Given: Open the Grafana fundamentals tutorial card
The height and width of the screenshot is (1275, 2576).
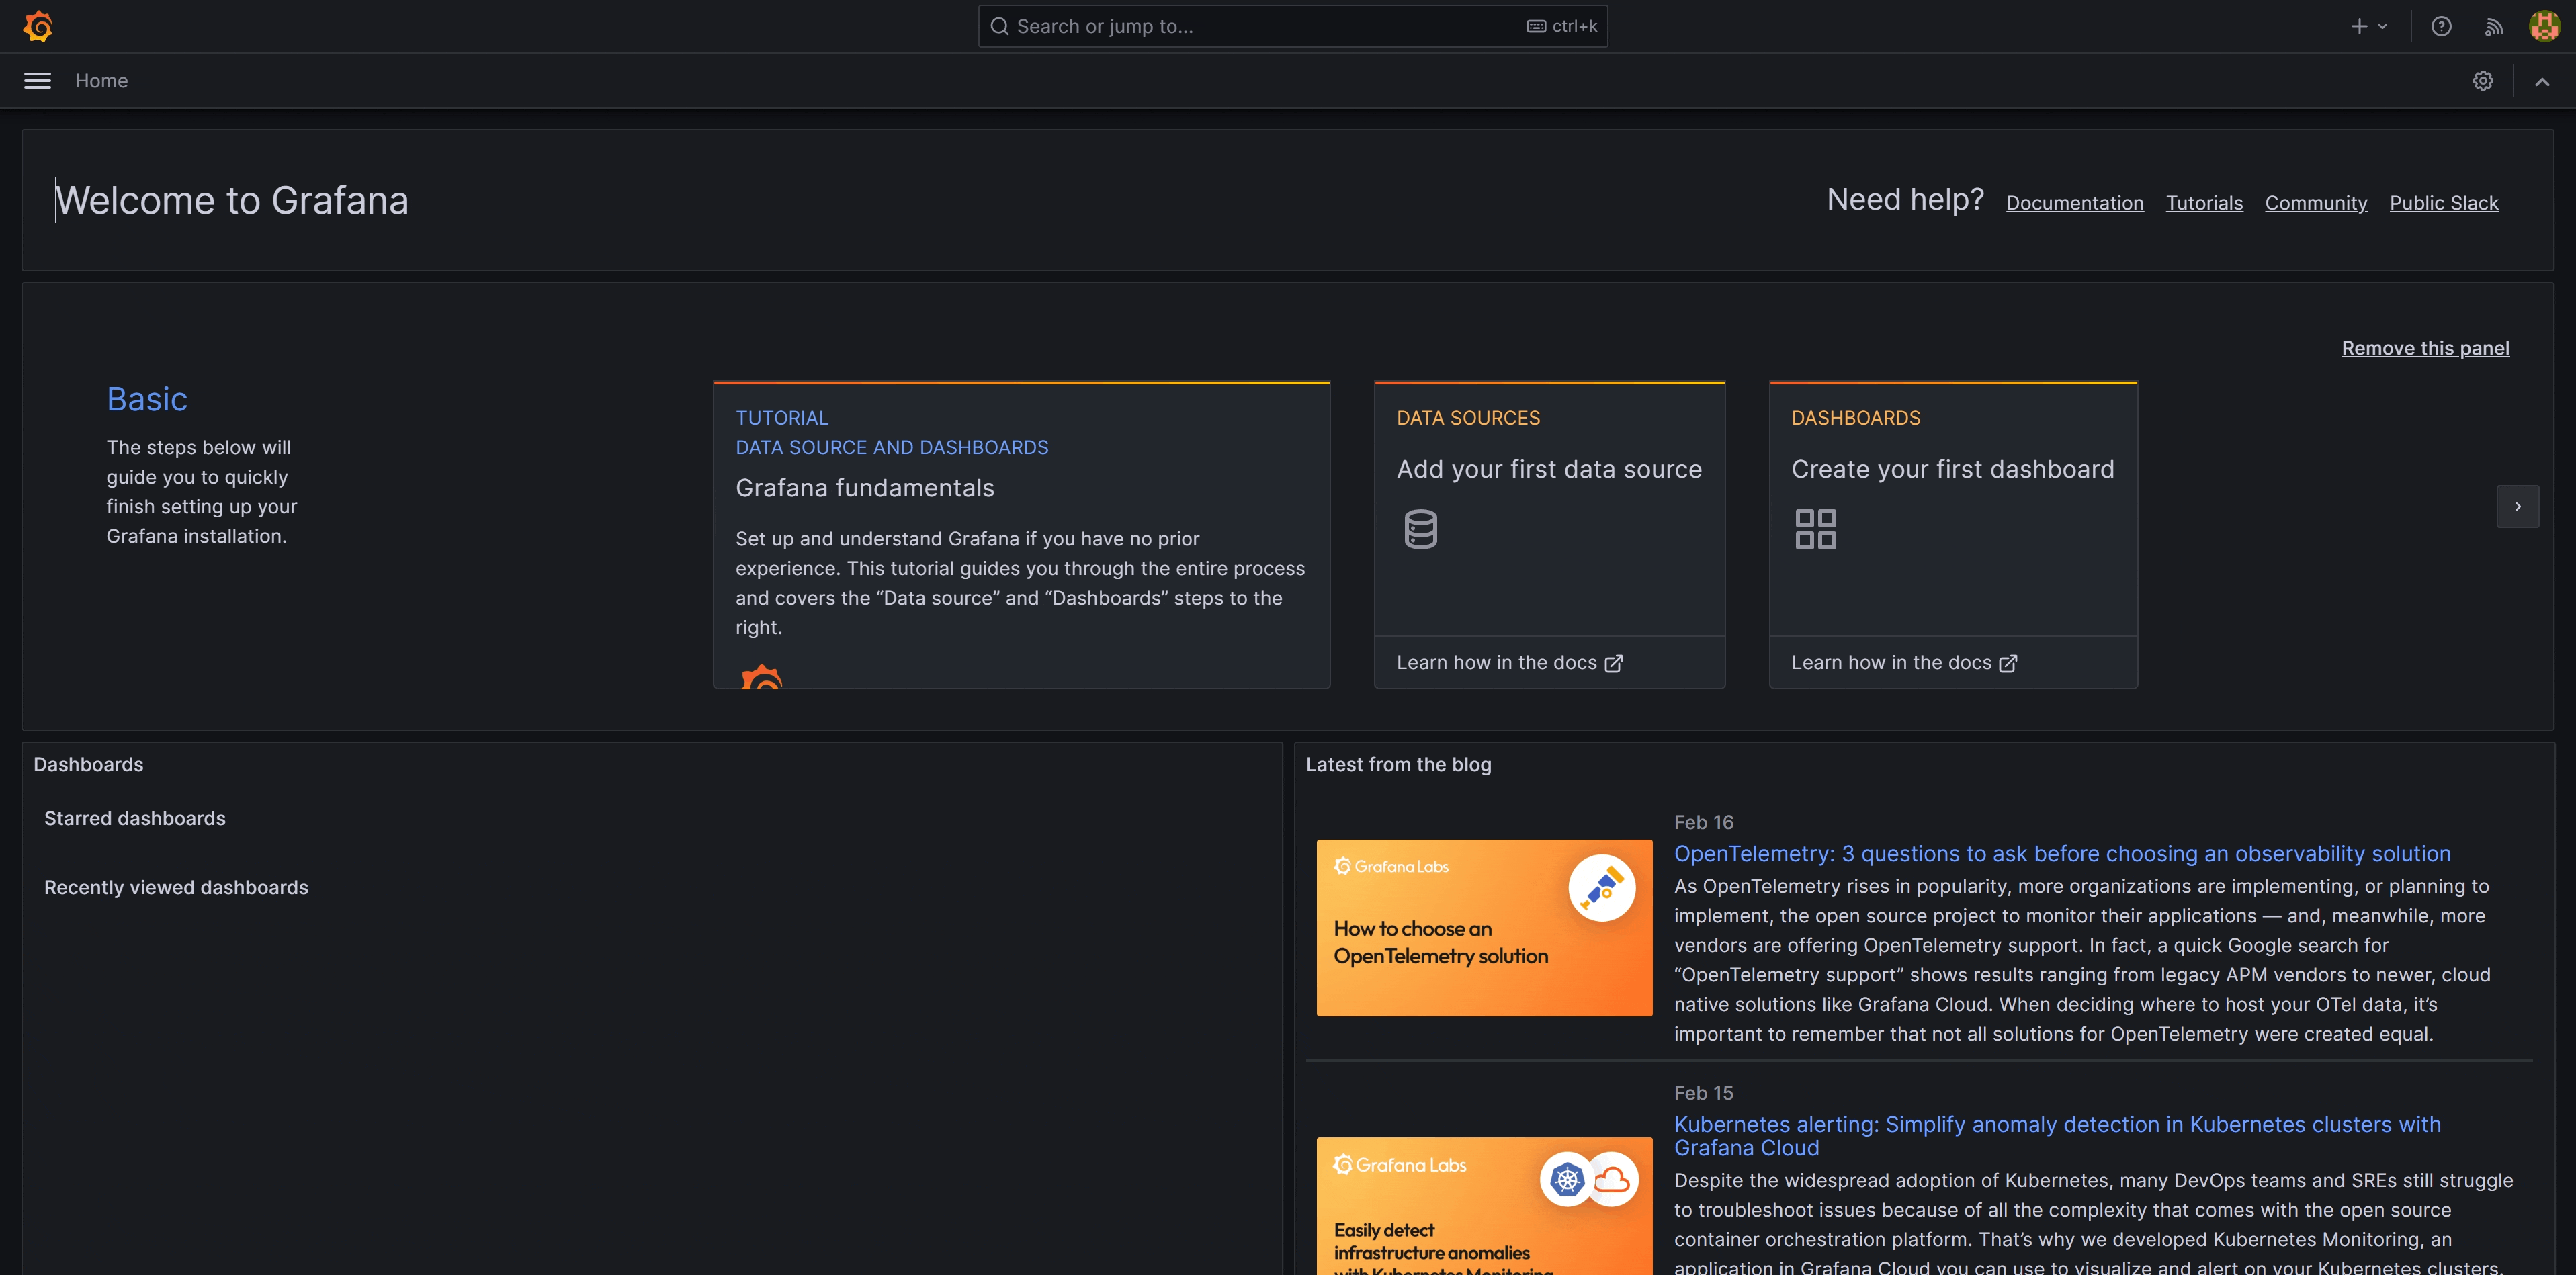Looking at the screenshot, I should (1021, 535).
